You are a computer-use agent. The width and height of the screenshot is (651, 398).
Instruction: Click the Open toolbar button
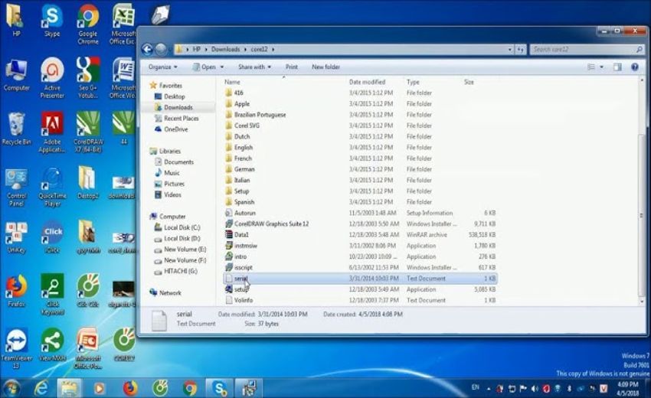click(x=204, y=67)
